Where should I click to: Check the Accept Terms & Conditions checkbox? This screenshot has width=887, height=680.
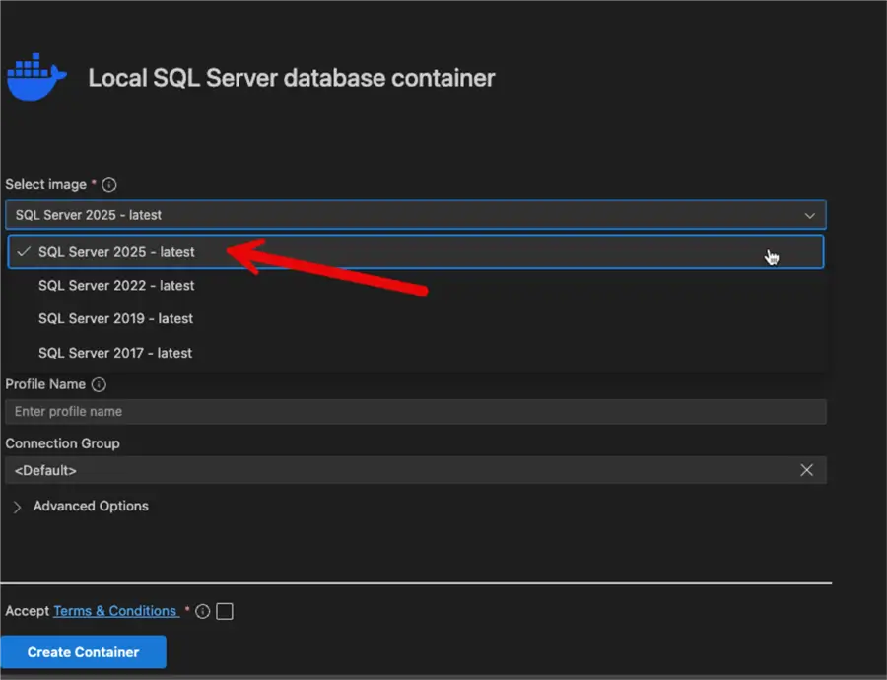(x=224, y=610)
